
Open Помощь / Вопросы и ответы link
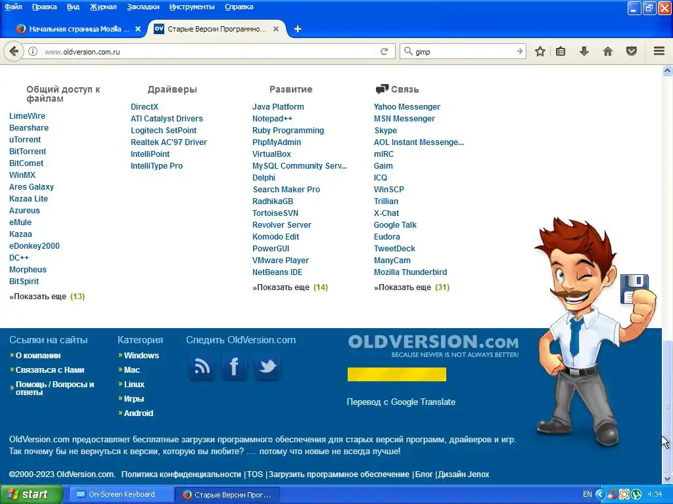[x=55, y=388]
